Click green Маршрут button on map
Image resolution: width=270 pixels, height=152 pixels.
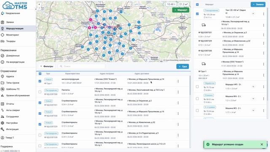(181, 10)
